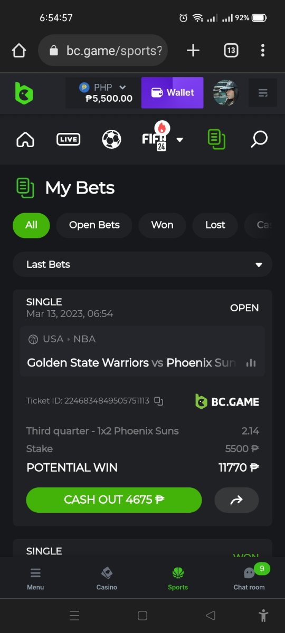Open the sports home icon

[25, 140]
